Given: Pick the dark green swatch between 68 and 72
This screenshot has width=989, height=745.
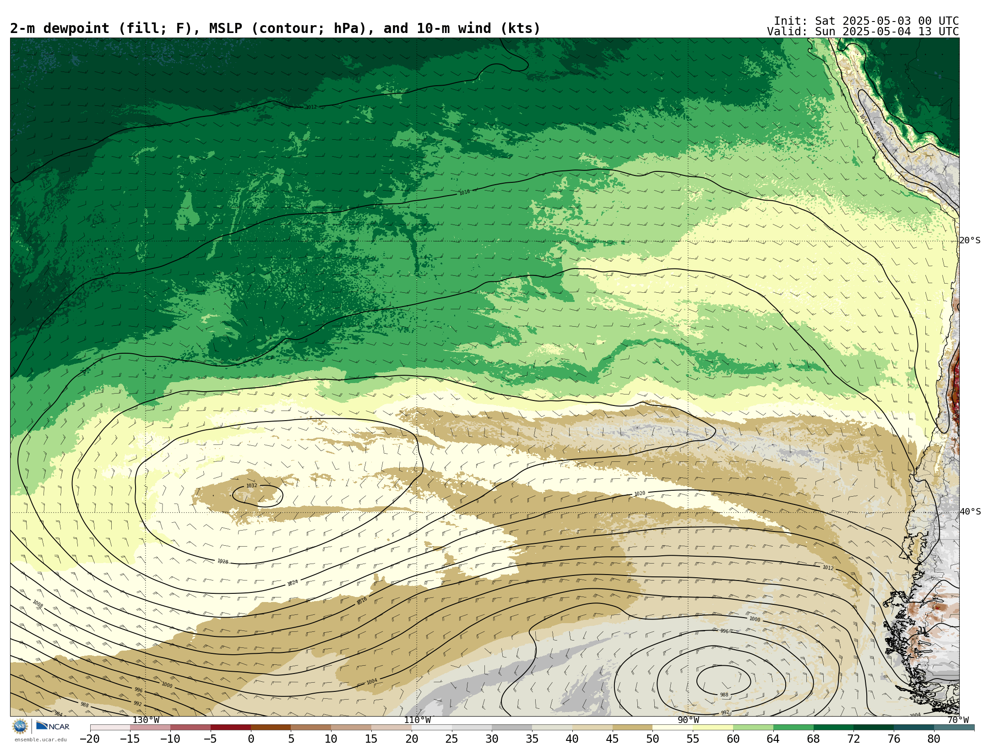Looking at the screenshot, I should [833, 727].
